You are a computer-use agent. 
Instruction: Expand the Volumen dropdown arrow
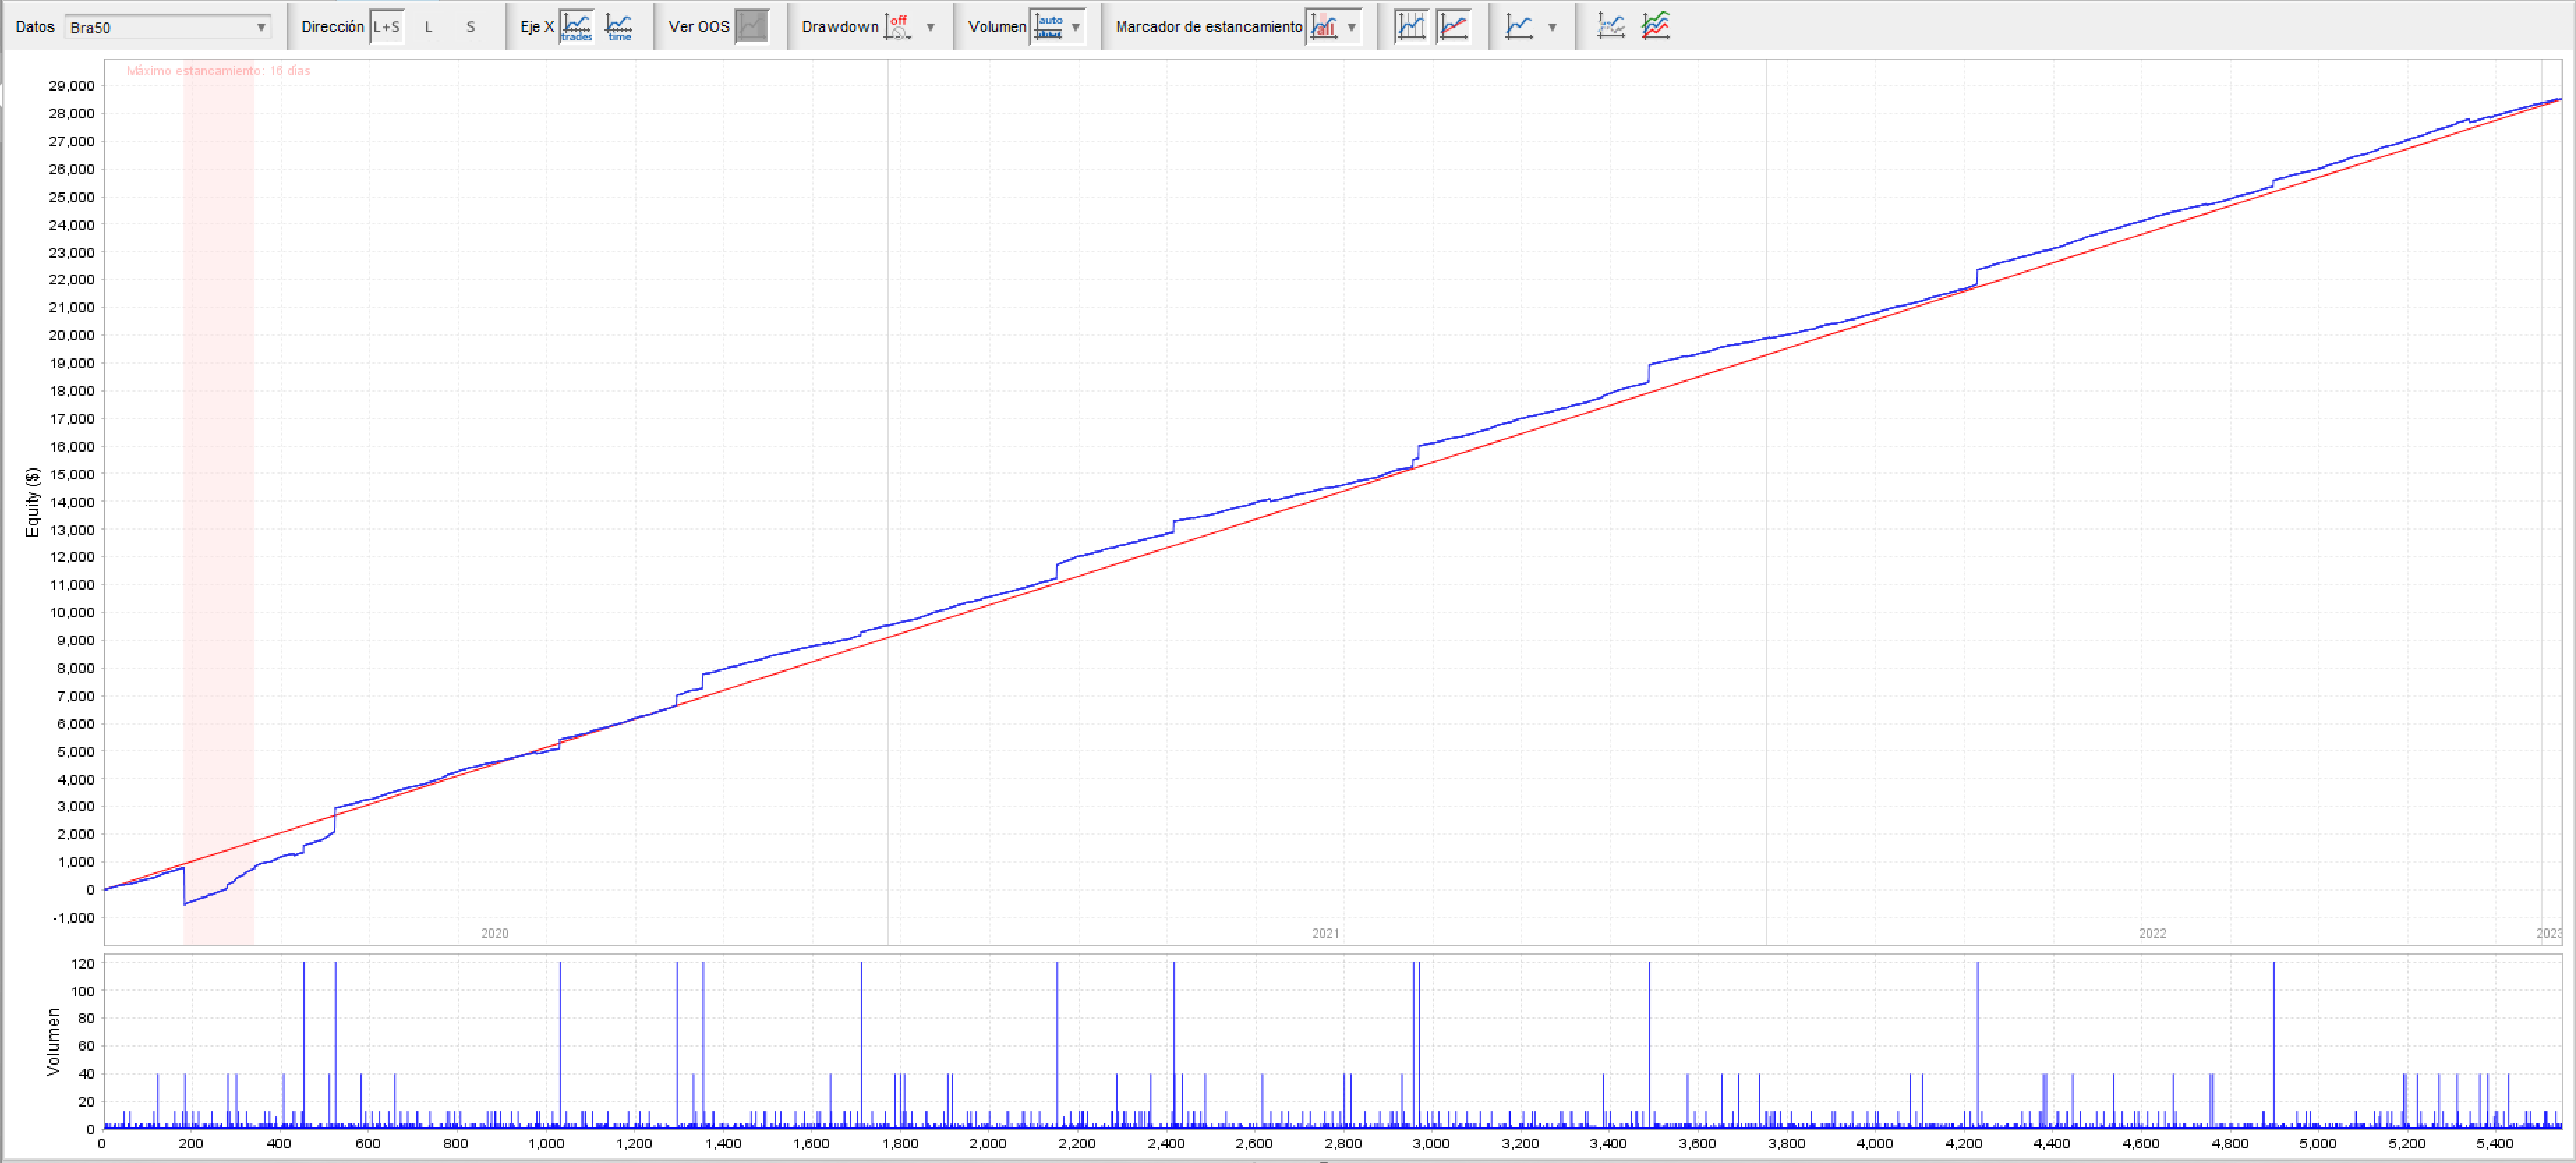pyautogui.click(x=1075, y=27)
